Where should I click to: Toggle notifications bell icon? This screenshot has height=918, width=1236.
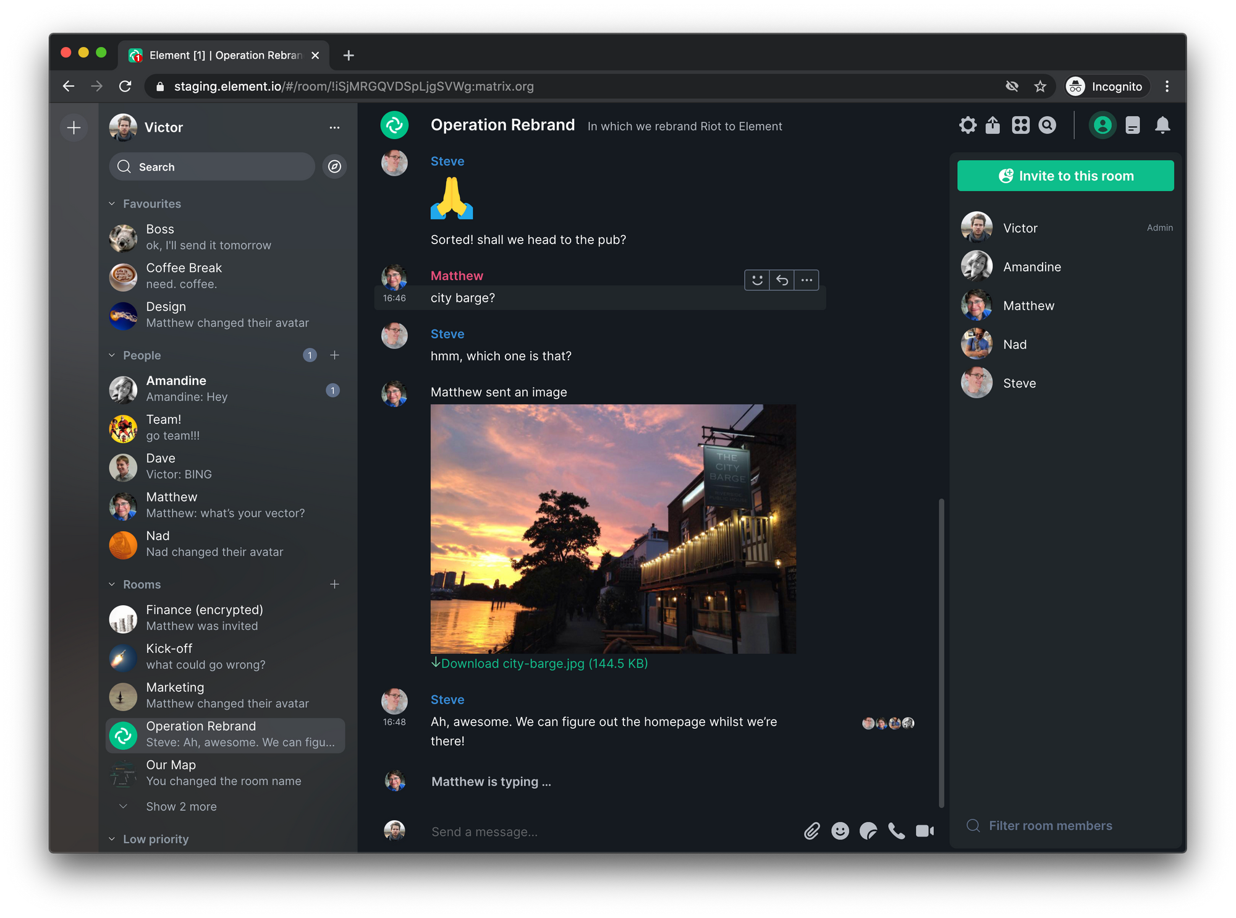[1161, 125]
